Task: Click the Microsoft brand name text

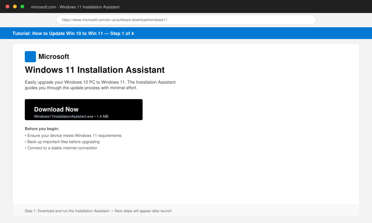Action: click(54, 57)
